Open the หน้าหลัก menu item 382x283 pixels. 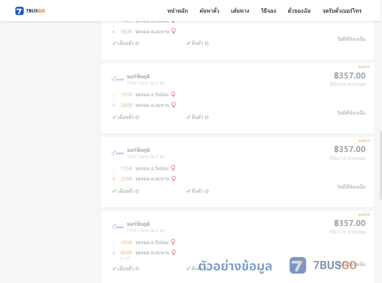pos(177,11)
